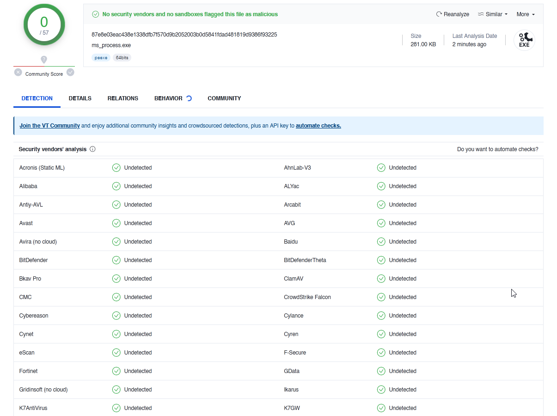Click the Cyren vendor name

(291, 334)
